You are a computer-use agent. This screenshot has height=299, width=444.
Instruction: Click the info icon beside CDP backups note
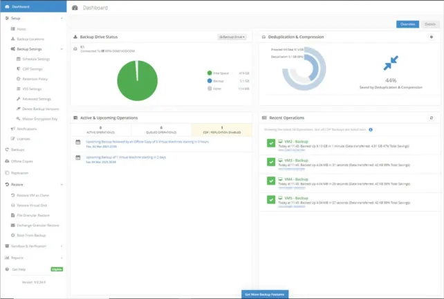point(371,129)
